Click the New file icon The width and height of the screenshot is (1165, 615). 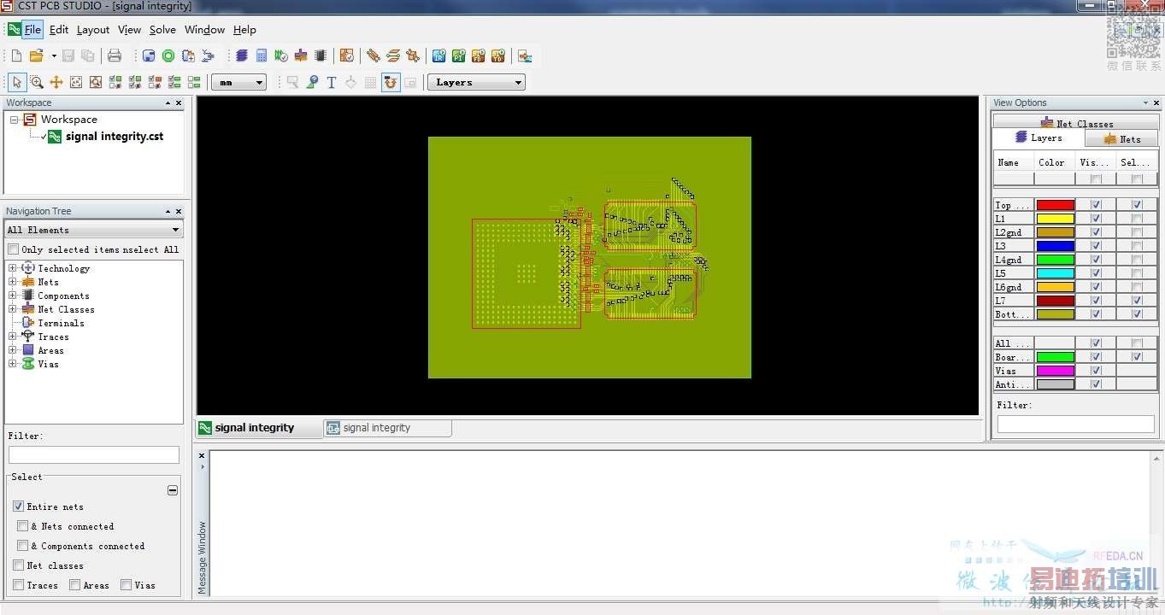(x=16, y=56)
